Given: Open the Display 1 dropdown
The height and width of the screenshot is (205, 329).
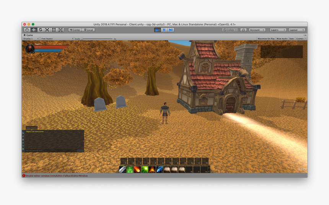Looking at the screenshot, I should click(x=31, y=39).
